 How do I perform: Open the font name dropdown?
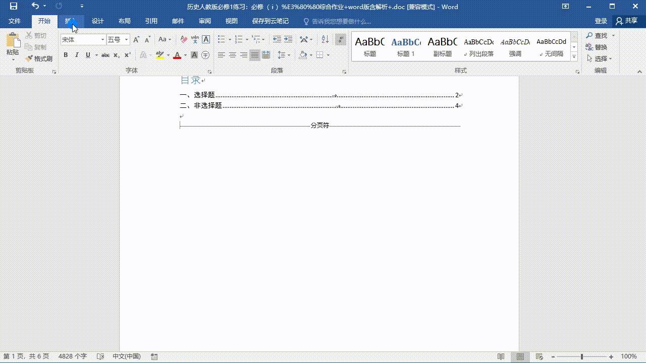click(102, 39)
